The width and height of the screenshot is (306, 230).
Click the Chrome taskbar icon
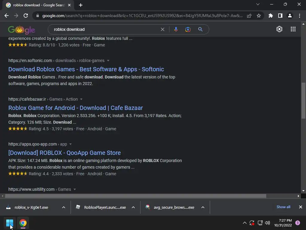(23, 223)
